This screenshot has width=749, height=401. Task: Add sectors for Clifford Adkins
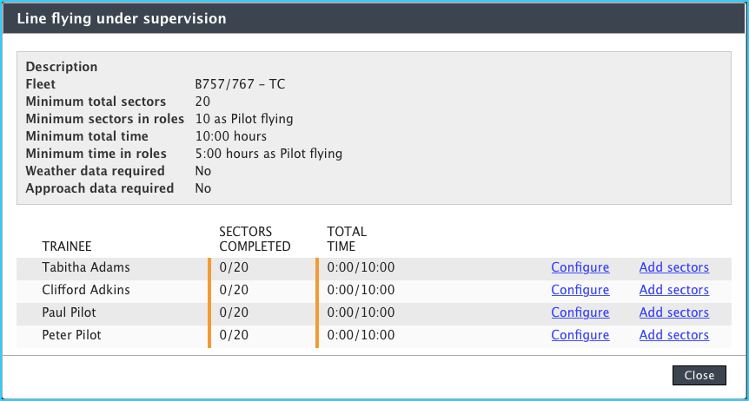point(673,290)
